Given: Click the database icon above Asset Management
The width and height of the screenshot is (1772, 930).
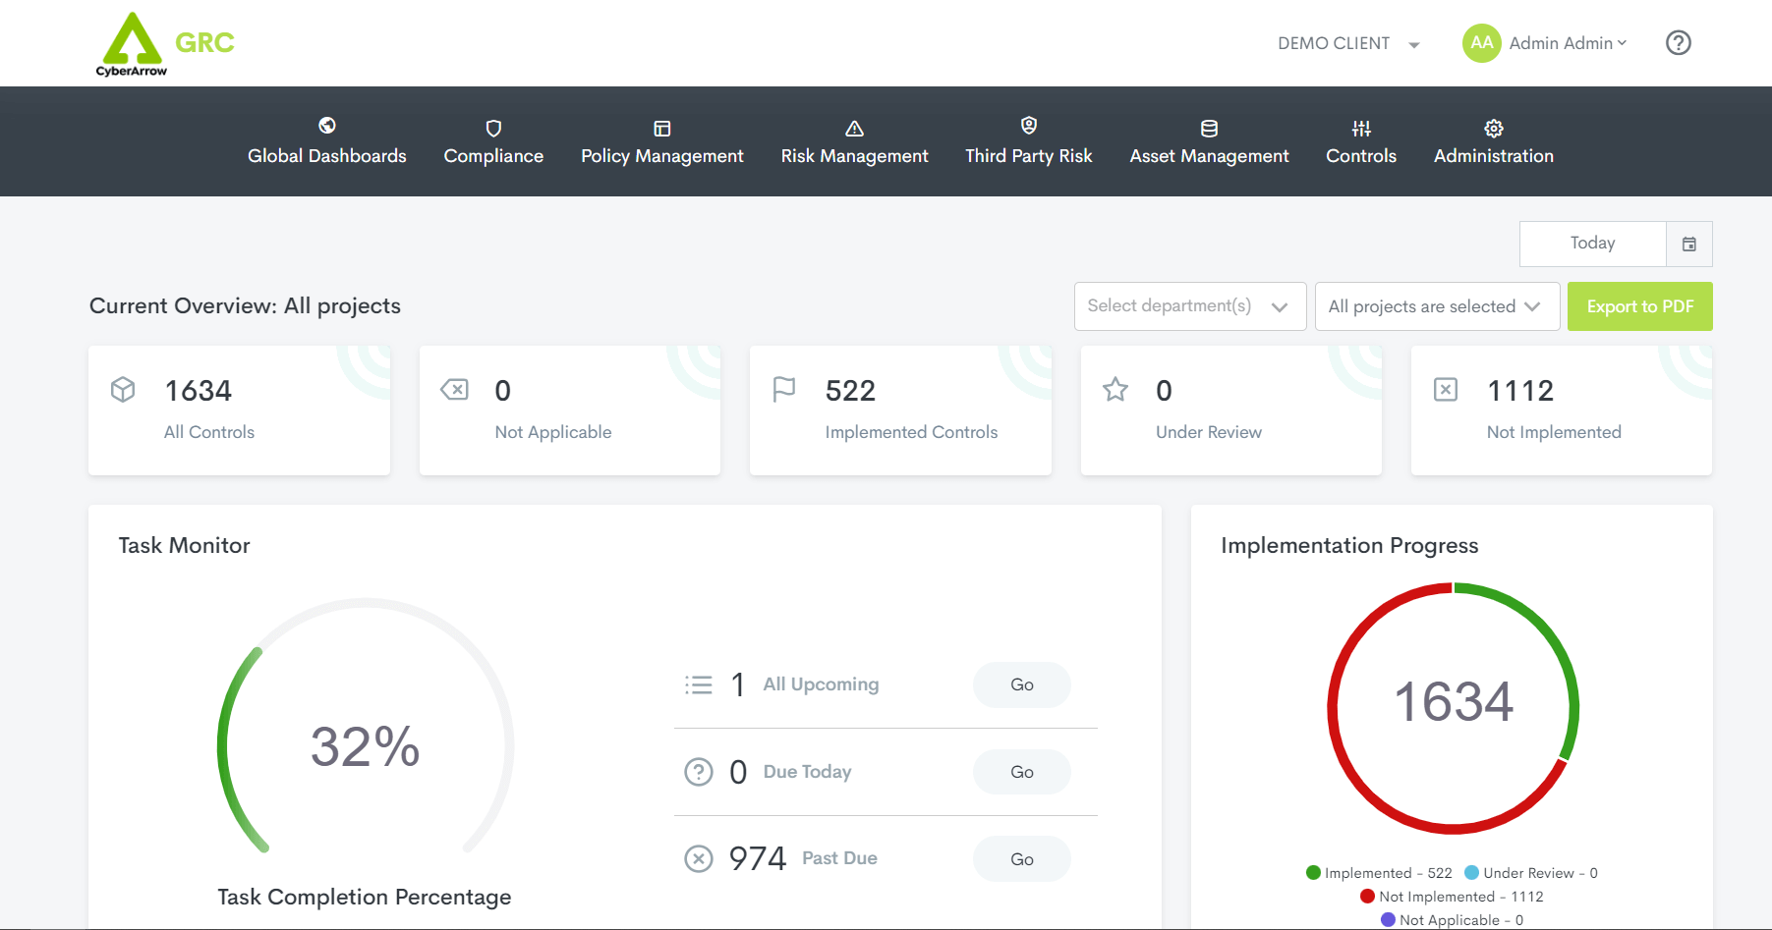Looking at the screenshot, I should pyautogui.click(x=1209, y=128).
